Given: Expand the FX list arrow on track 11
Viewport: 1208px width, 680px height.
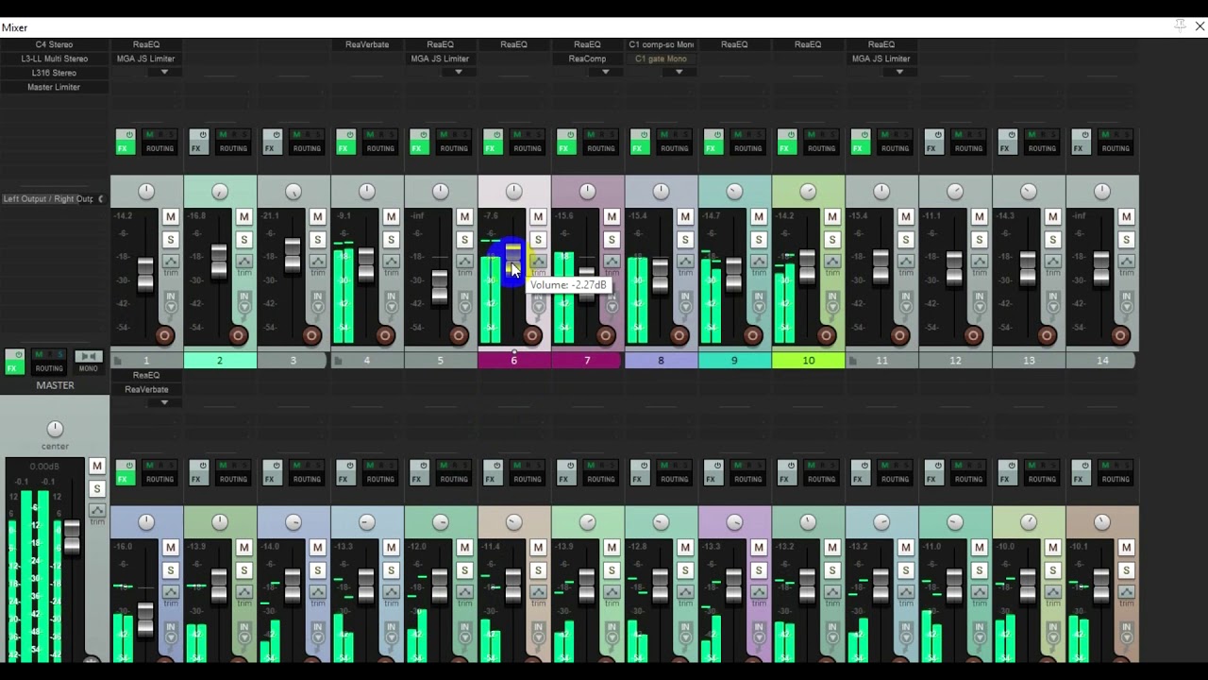Looking at the screenshot, I should tap(899, 72).
